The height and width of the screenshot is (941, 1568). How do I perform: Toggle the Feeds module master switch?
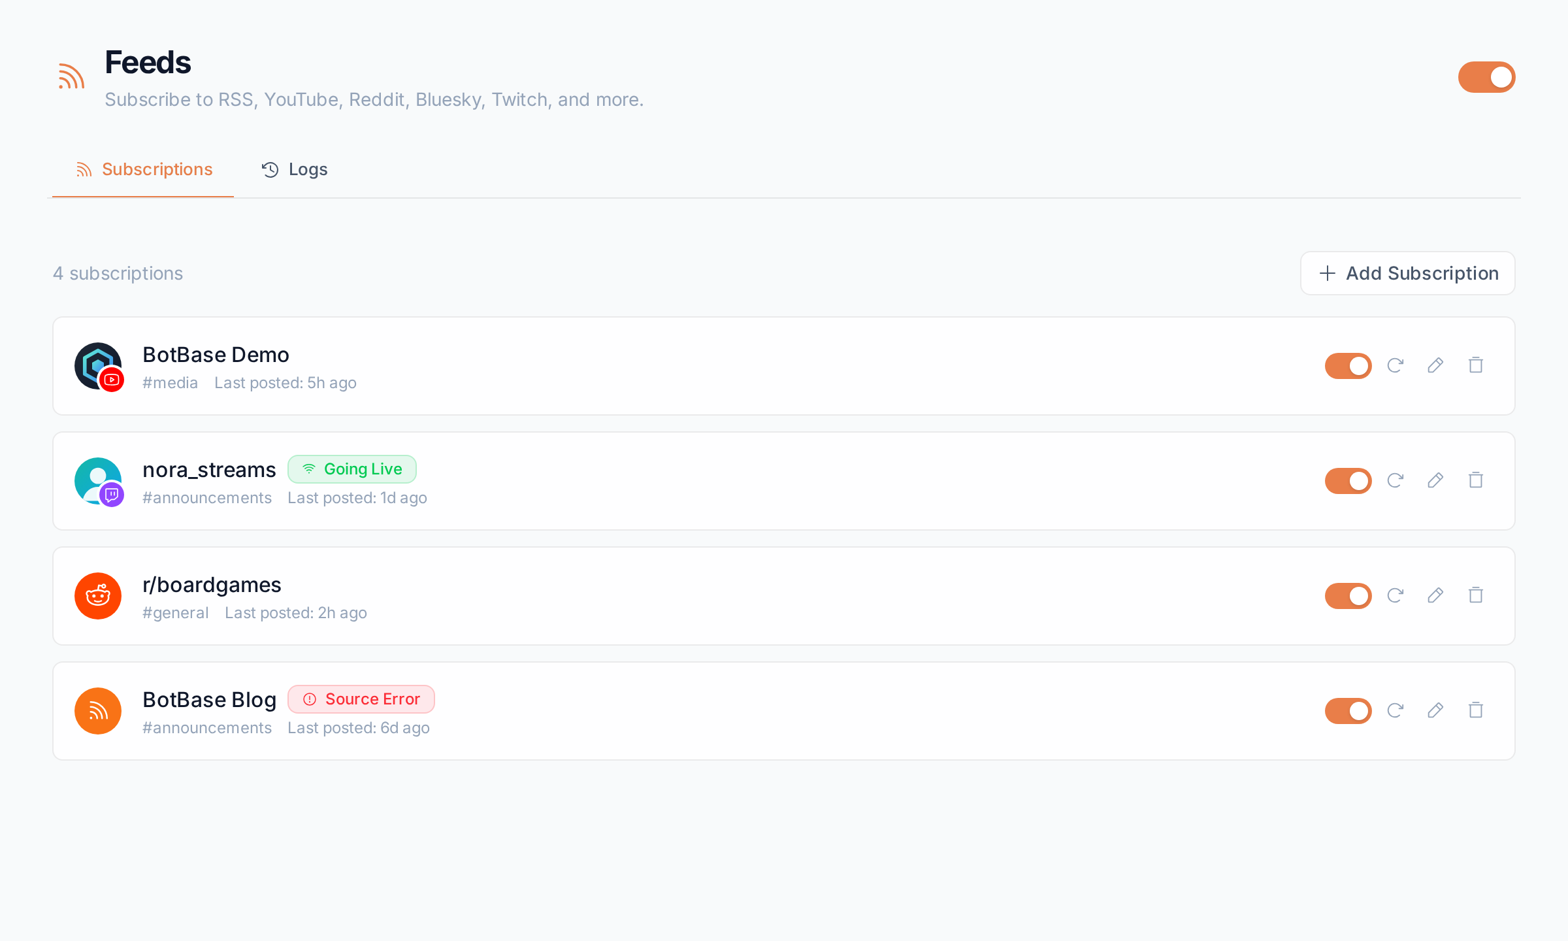[1486, 77]
